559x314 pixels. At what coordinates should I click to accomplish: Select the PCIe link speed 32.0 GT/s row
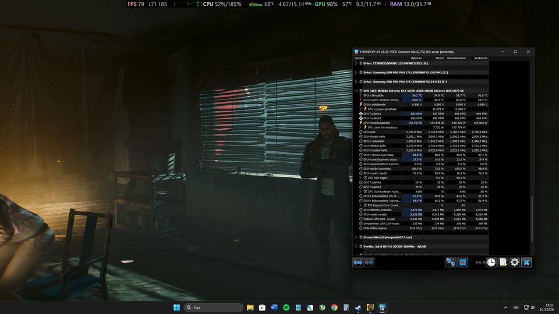click(423, 228)
